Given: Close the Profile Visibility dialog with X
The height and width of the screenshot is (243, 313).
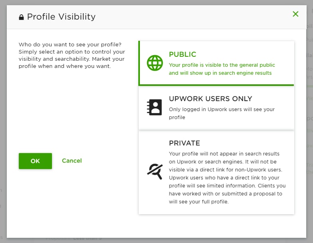Looking at the screenshot, I should pos(295,14).
